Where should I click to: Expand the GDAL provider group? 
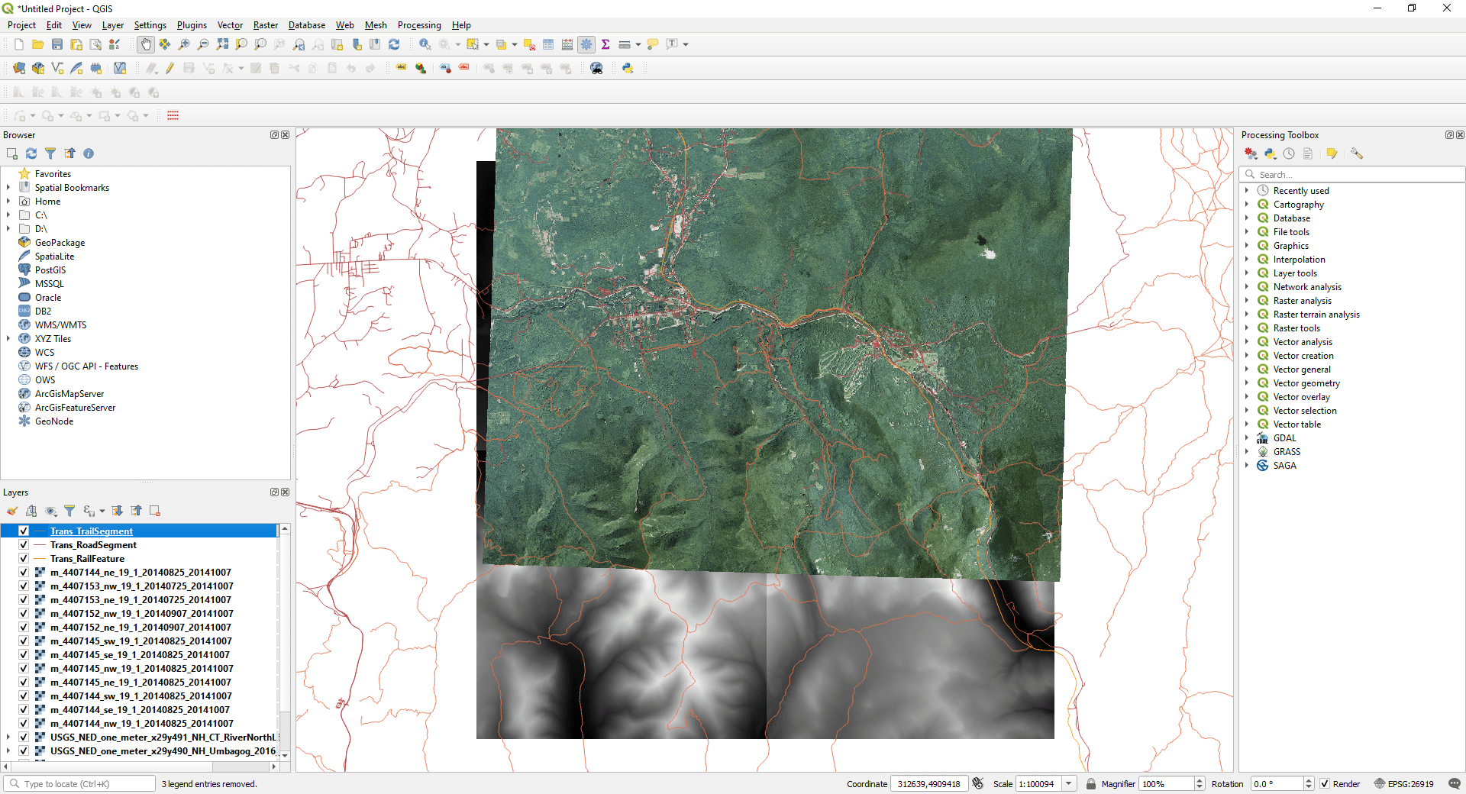(1247, 438)
